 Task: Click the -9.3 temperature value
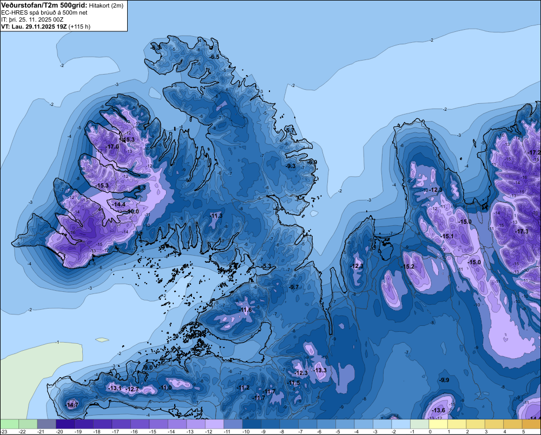point(291,166)
